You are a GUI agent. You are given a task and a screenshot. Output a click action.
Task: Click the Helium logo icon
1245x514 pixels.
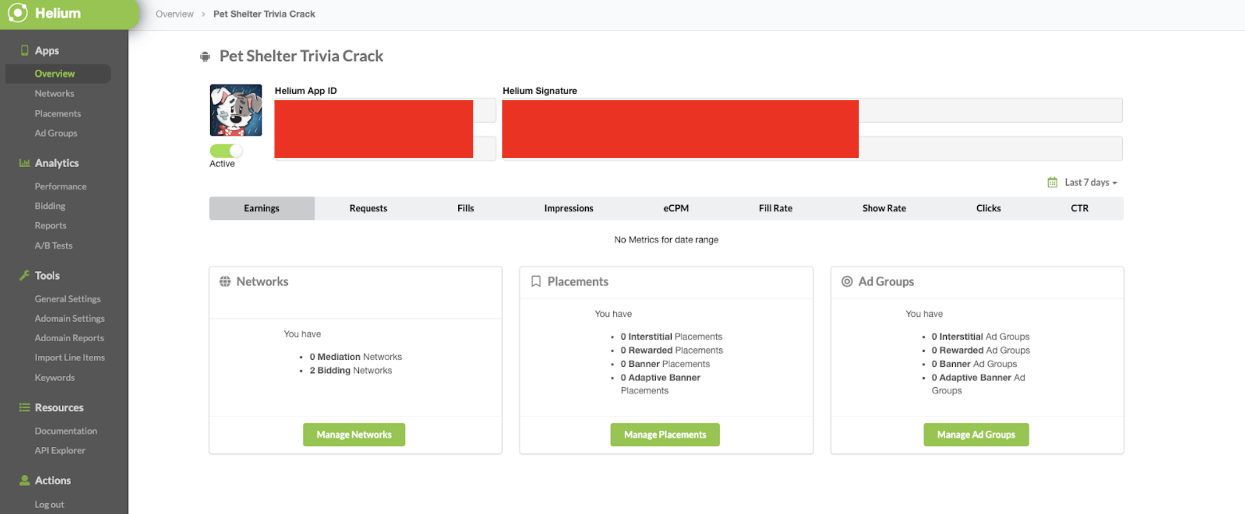point(18,13)
